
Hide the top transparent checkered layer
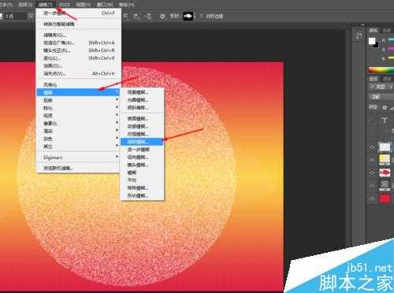coord(372,147)
